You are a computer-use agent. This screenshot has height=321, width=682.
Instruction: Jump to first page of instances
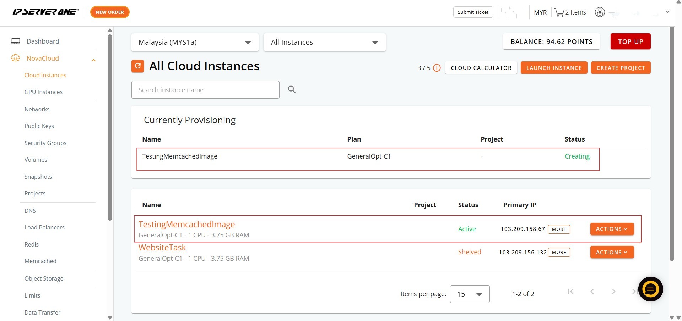pos(570,292)
